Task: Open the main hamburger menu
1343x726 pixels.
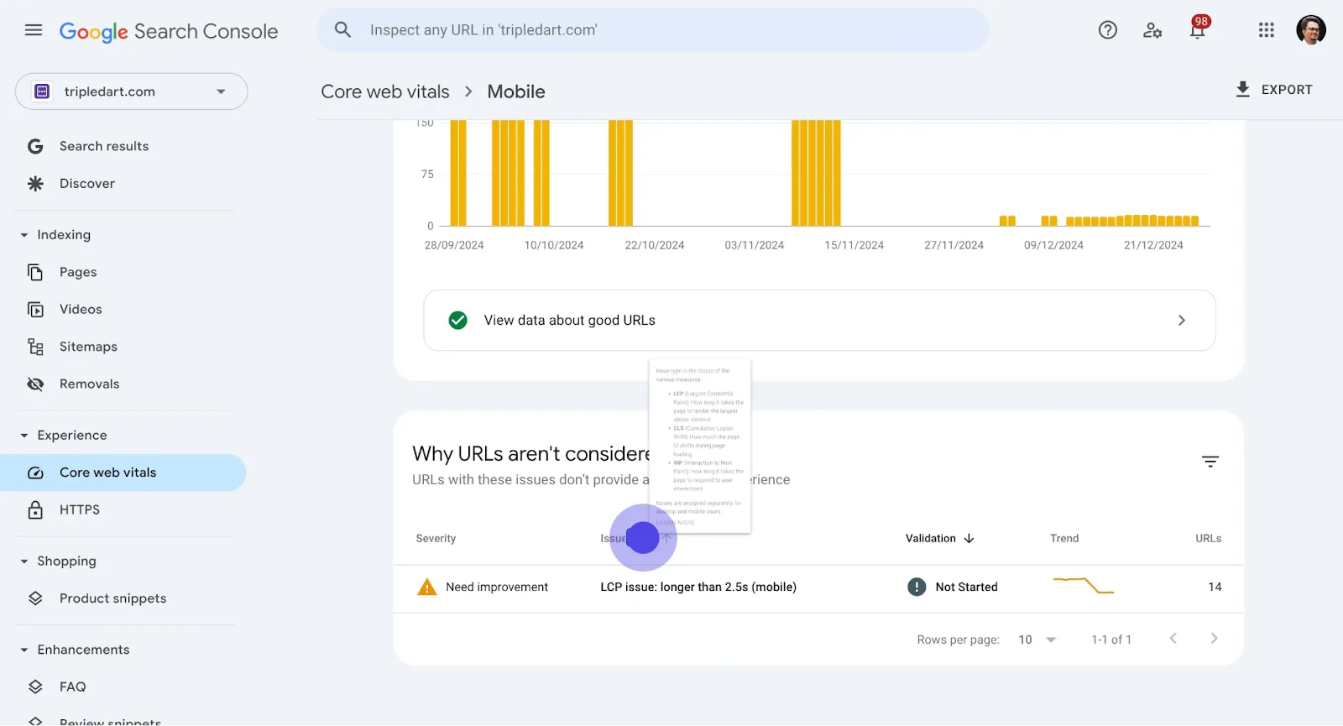Action: click(x=34, y=30)
